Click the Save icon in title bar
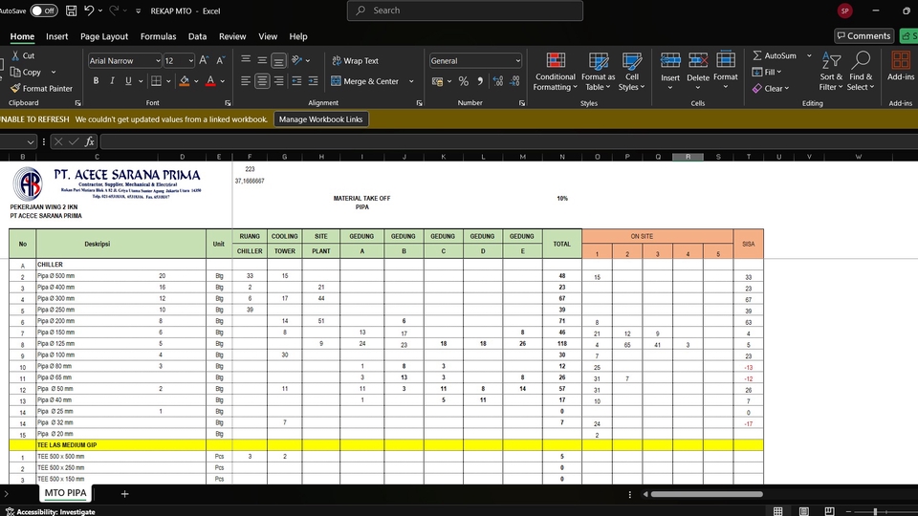This screenshot has width=918, height=516. tap(71, 11)
